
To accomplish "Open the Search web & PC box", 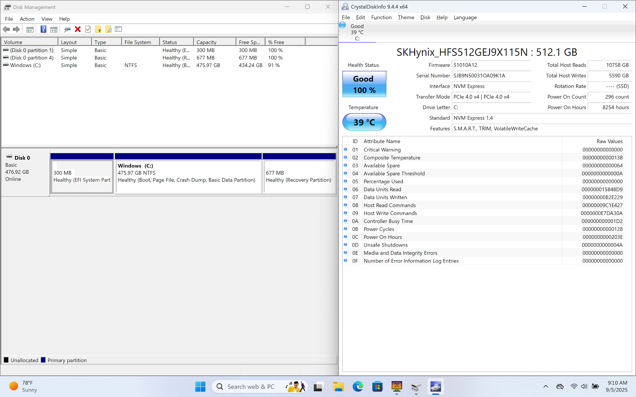I will coord(260,387).
